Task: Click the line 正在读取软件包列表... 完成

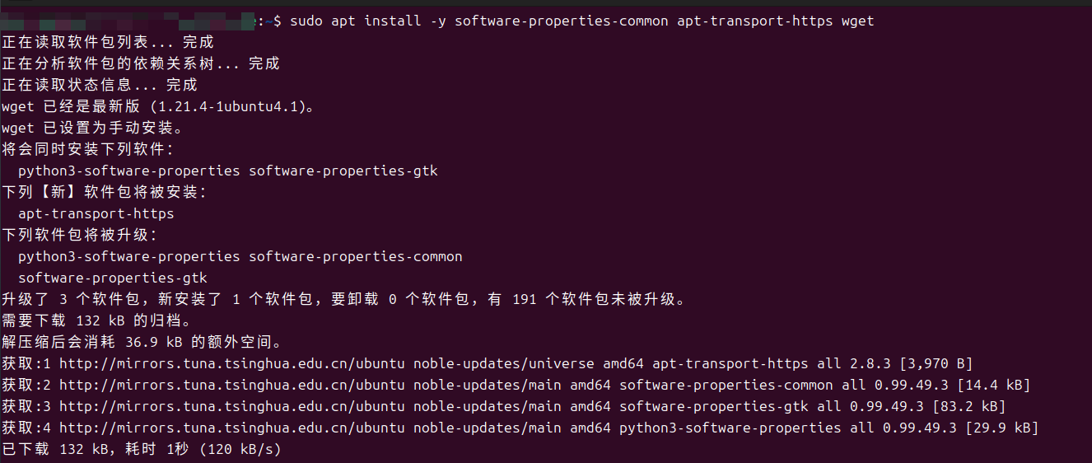Action: click(x=108, y=42)
